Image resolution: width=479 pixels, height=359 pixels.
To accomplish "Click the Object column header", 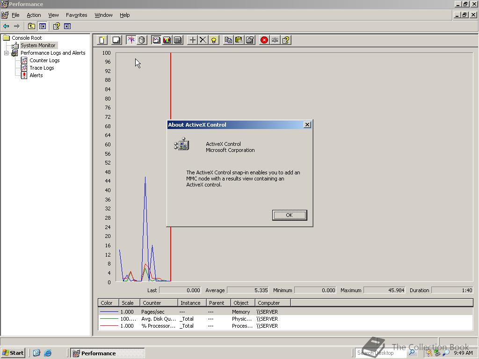I will click(x=243, y=303).
